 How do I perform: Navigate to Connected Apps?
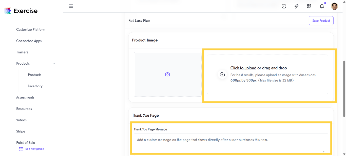(29, 41)
